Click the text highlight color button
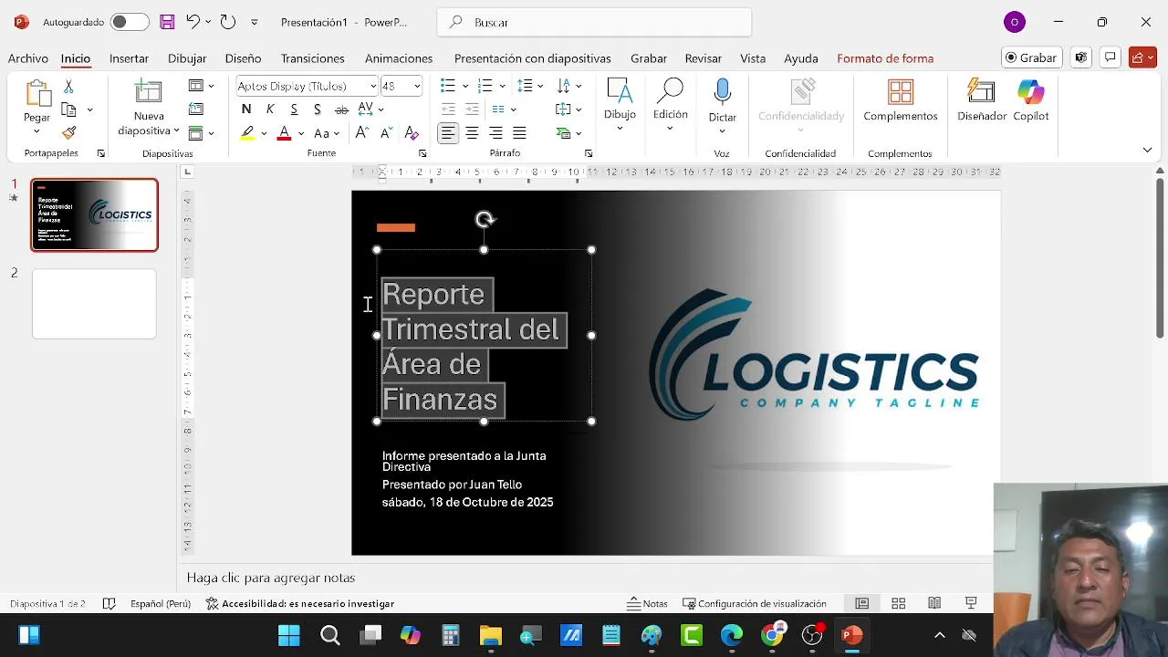The image size is (1168, 657). point(247,133)
